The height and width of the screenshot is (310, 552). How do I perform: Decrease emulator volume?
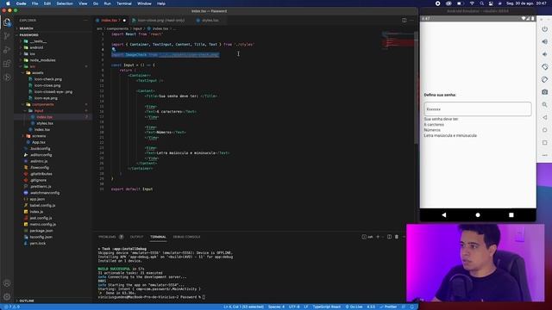(545, 54)
